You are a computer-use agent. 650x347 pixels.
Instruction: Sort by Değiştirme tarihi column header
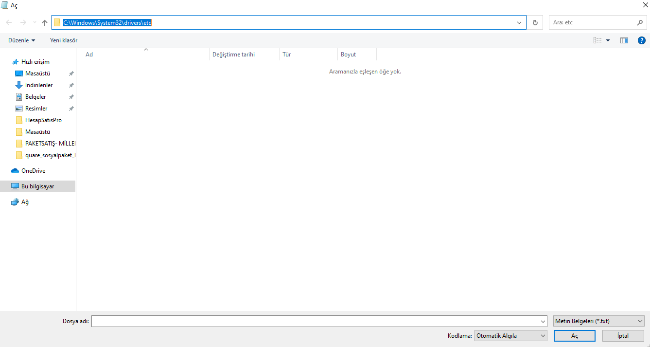[x=233, y=55]
